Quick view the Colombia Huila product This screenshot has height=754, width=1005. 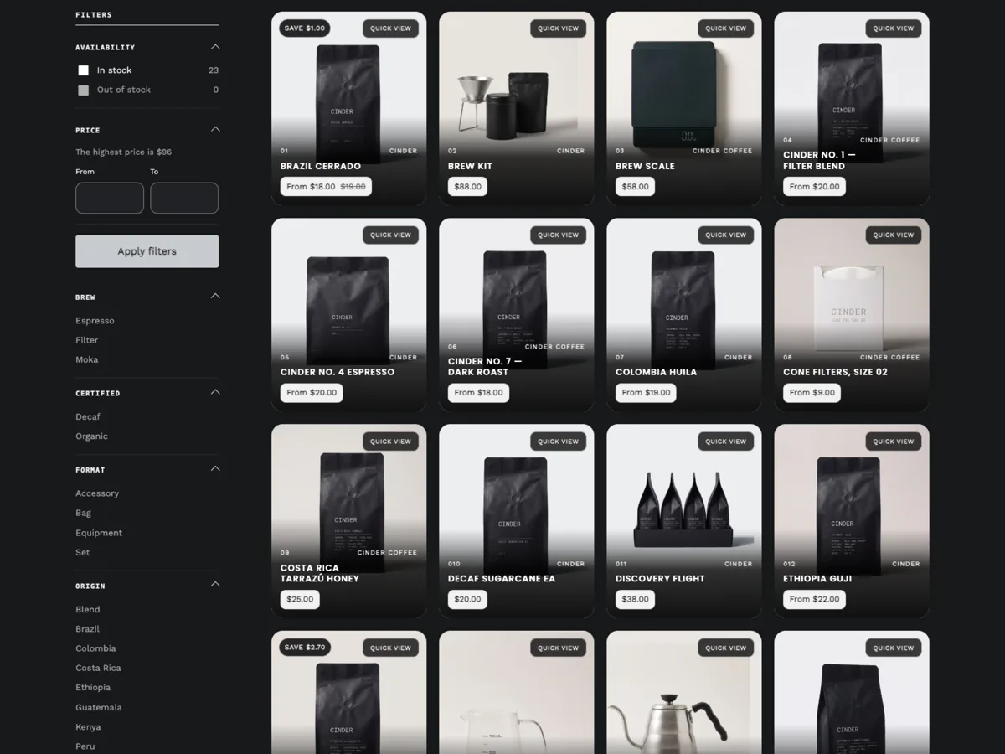pos(725,235)
